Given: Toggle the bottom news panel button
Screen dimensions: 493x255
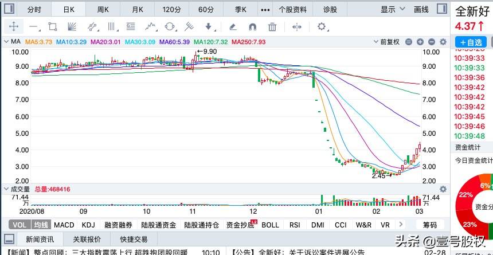Looking at the screenshot, I should pyautogui.click(x=9, y=239).
